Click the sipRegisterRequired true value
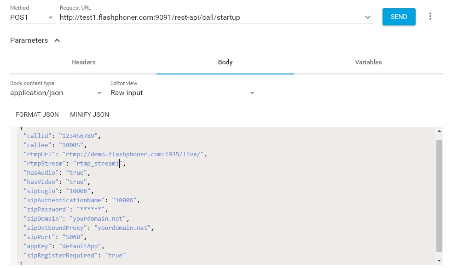This screenshot has width=452, height=268. [x=115, y=255]
